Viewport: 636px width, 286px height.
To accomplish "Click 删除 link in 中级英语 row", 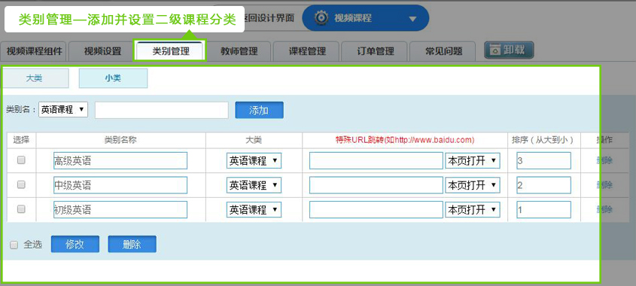I will pos(604,185).
